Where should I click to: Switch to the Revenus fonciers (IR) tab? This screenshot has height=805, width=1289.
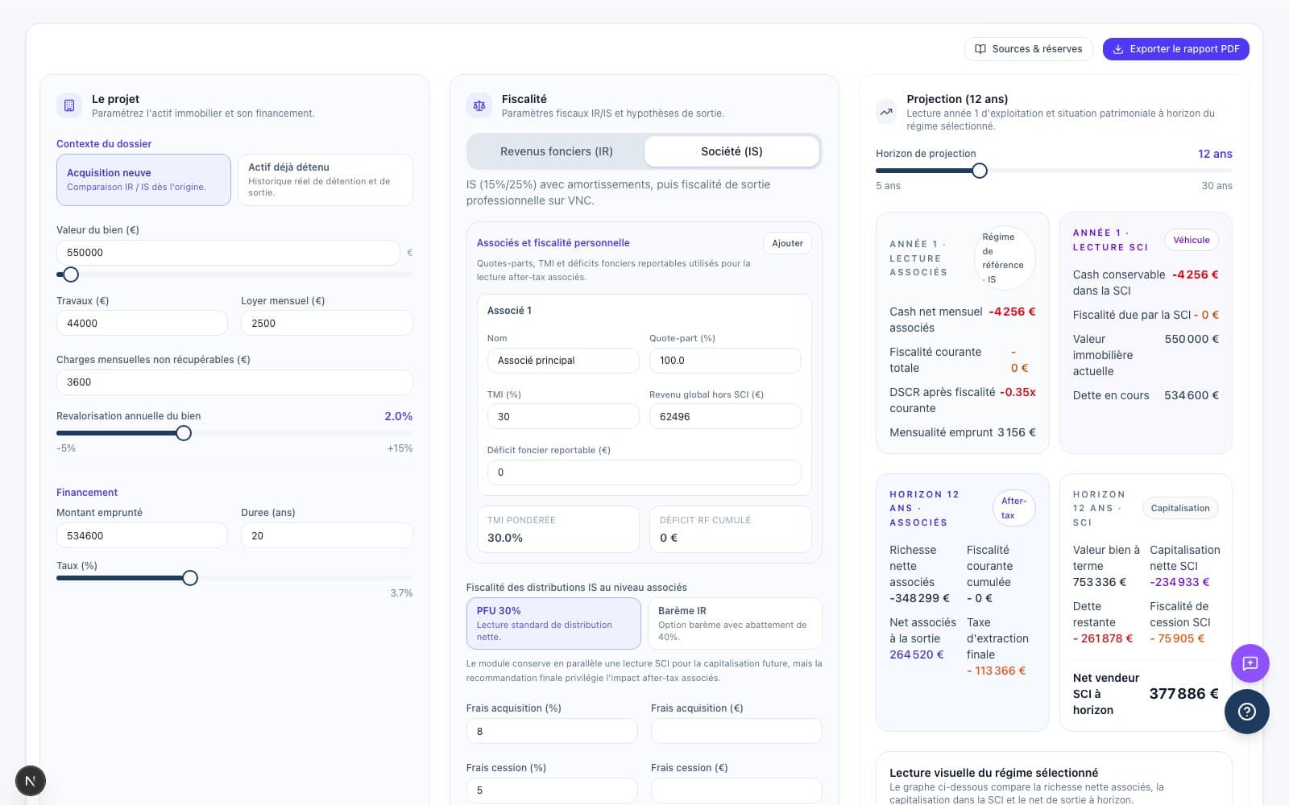556,151
